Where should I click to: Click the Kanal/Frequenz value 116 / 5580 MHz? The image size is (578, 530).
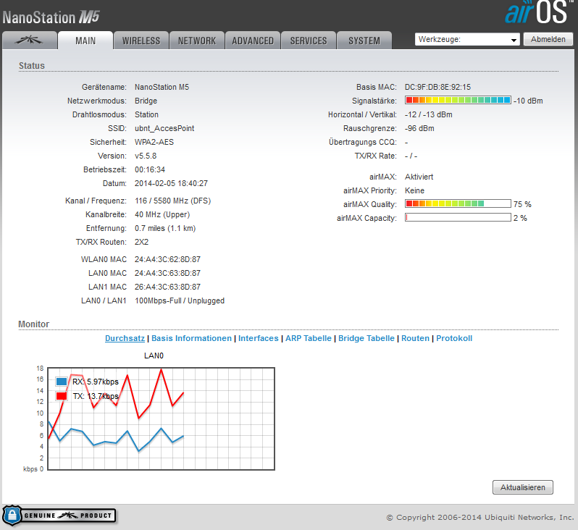(x=172, y=201)
